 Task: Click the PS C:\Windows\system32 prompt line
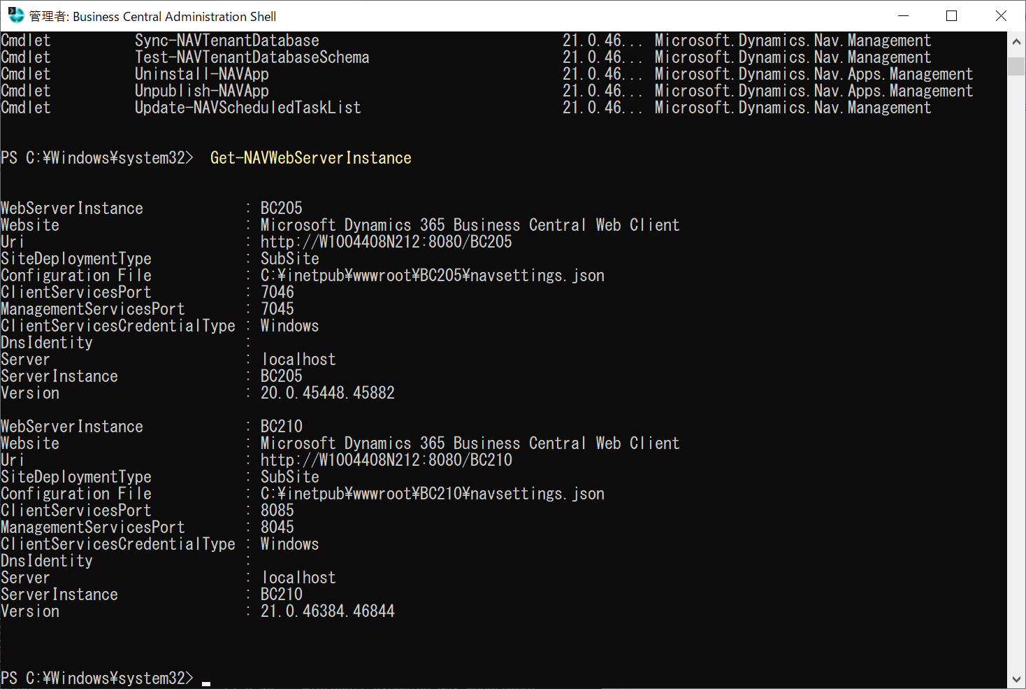(x=98, y=677)
